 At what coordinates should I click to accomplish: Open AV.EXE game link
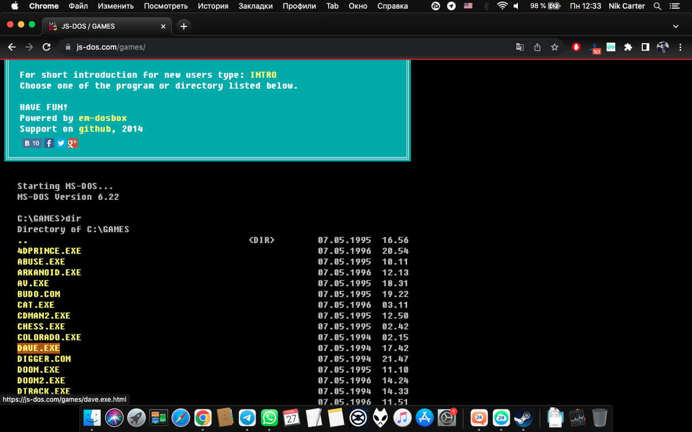[x=33, y=283]
